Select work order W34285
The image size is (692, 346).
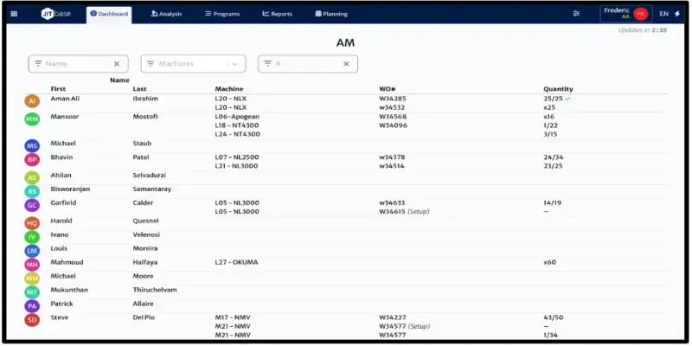(393, 99)
